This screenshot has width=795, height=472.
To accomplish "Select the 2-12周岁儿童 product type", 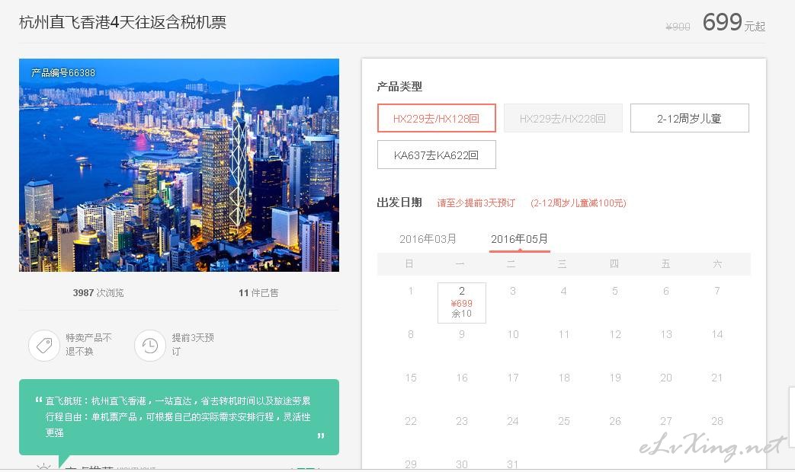I will pyautogui.click(x=690, y=118).
